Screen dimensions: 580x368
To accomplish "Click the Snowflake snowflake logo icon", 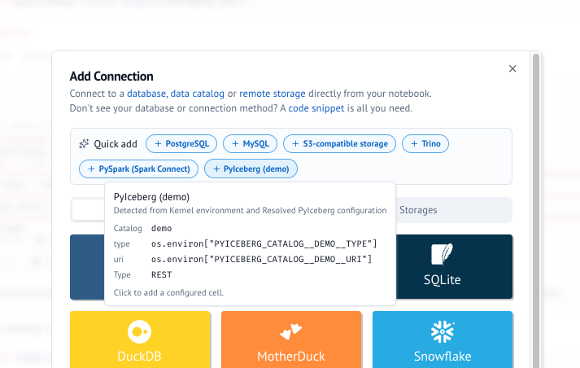I will click(x=443, y=331).
